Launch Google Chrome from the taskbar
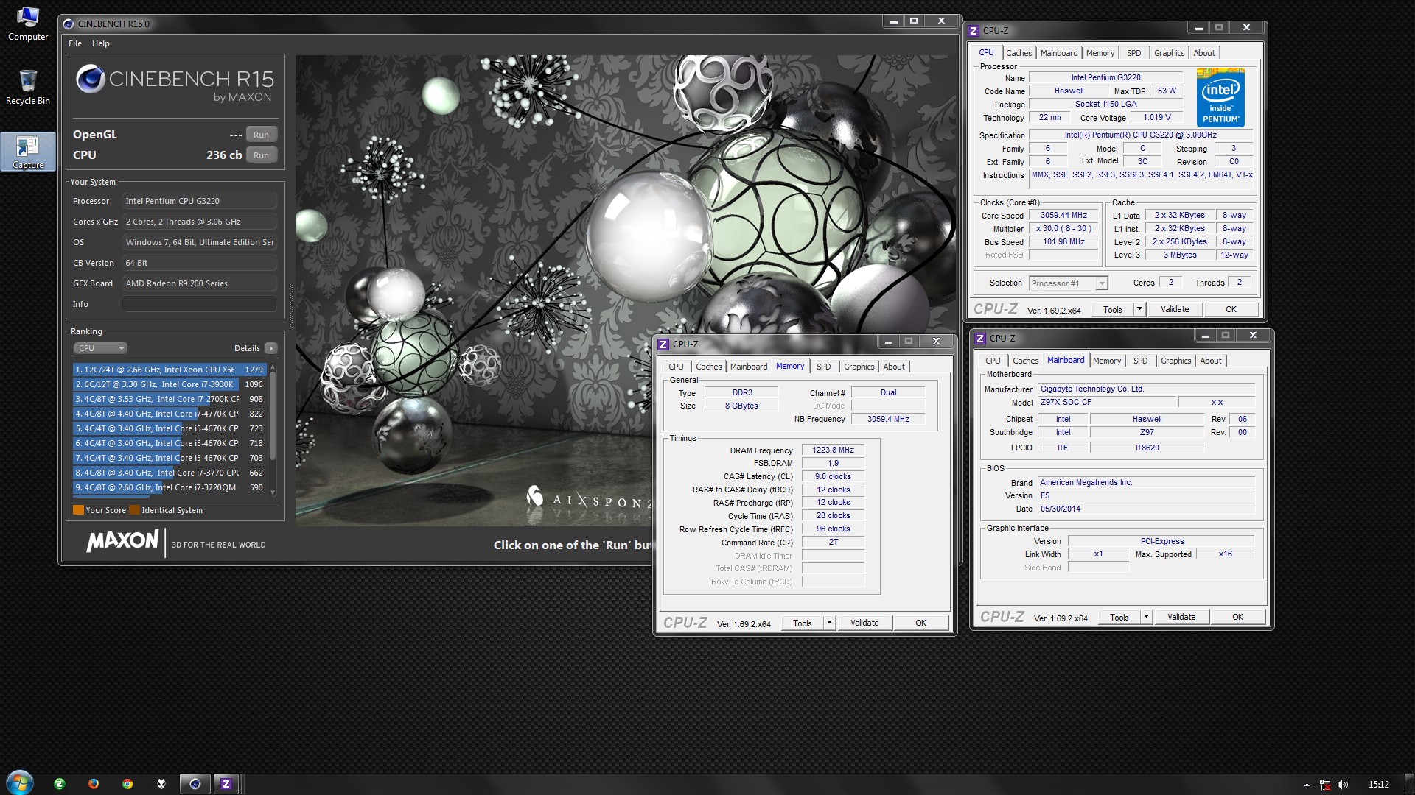This screenshot has height=795, width=1415. [x=127, y=784]
